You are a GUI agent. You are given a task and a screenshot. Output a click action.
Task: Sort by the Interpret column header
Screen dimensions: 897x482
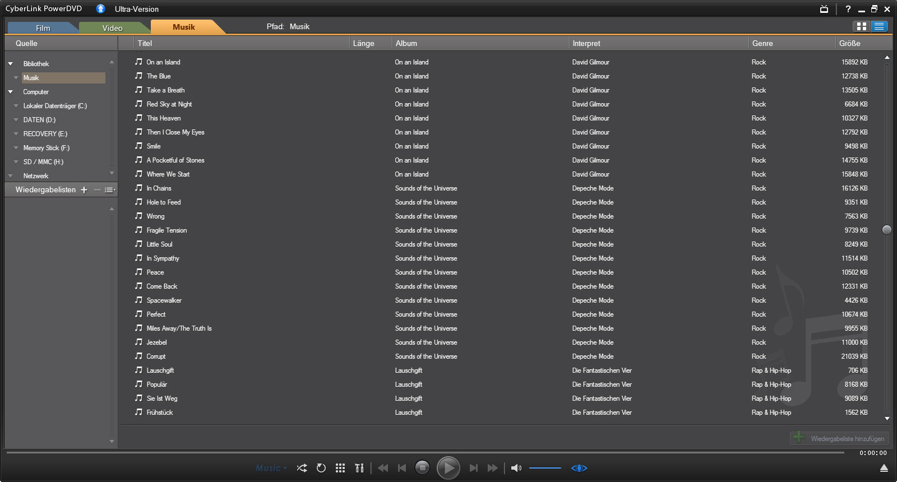point(658,43)
